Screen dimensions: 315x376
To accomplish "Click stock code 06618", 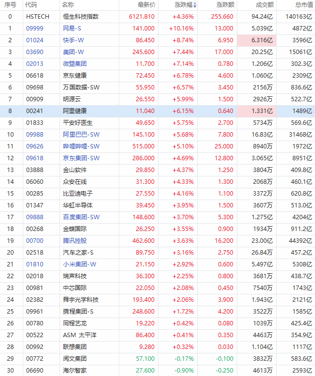I will pos(34,76).
